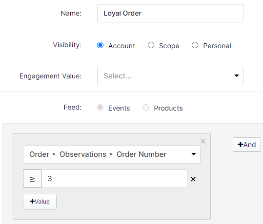Viewport: 263px width, 224px height.
Task: Delete the value 3 row
Action: point(193,179)
